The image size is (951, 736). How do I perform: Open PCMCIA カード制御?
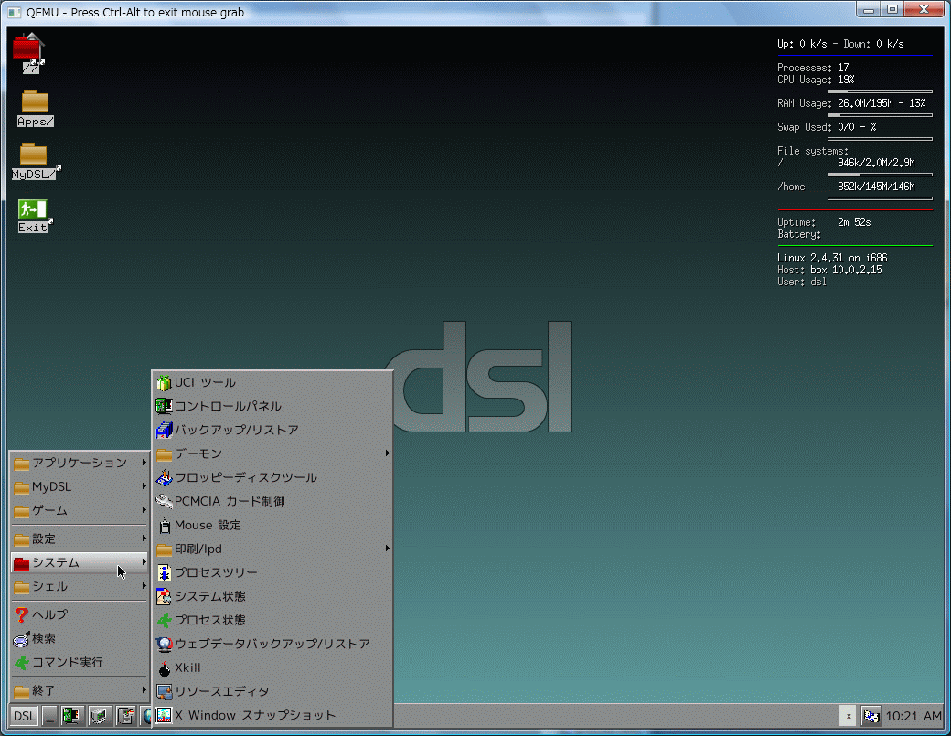(229, 502)
